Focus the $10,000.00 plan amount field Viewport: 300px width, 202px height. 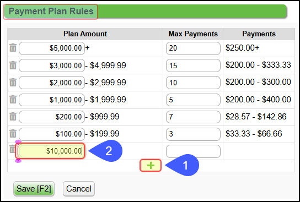[51, 151]
